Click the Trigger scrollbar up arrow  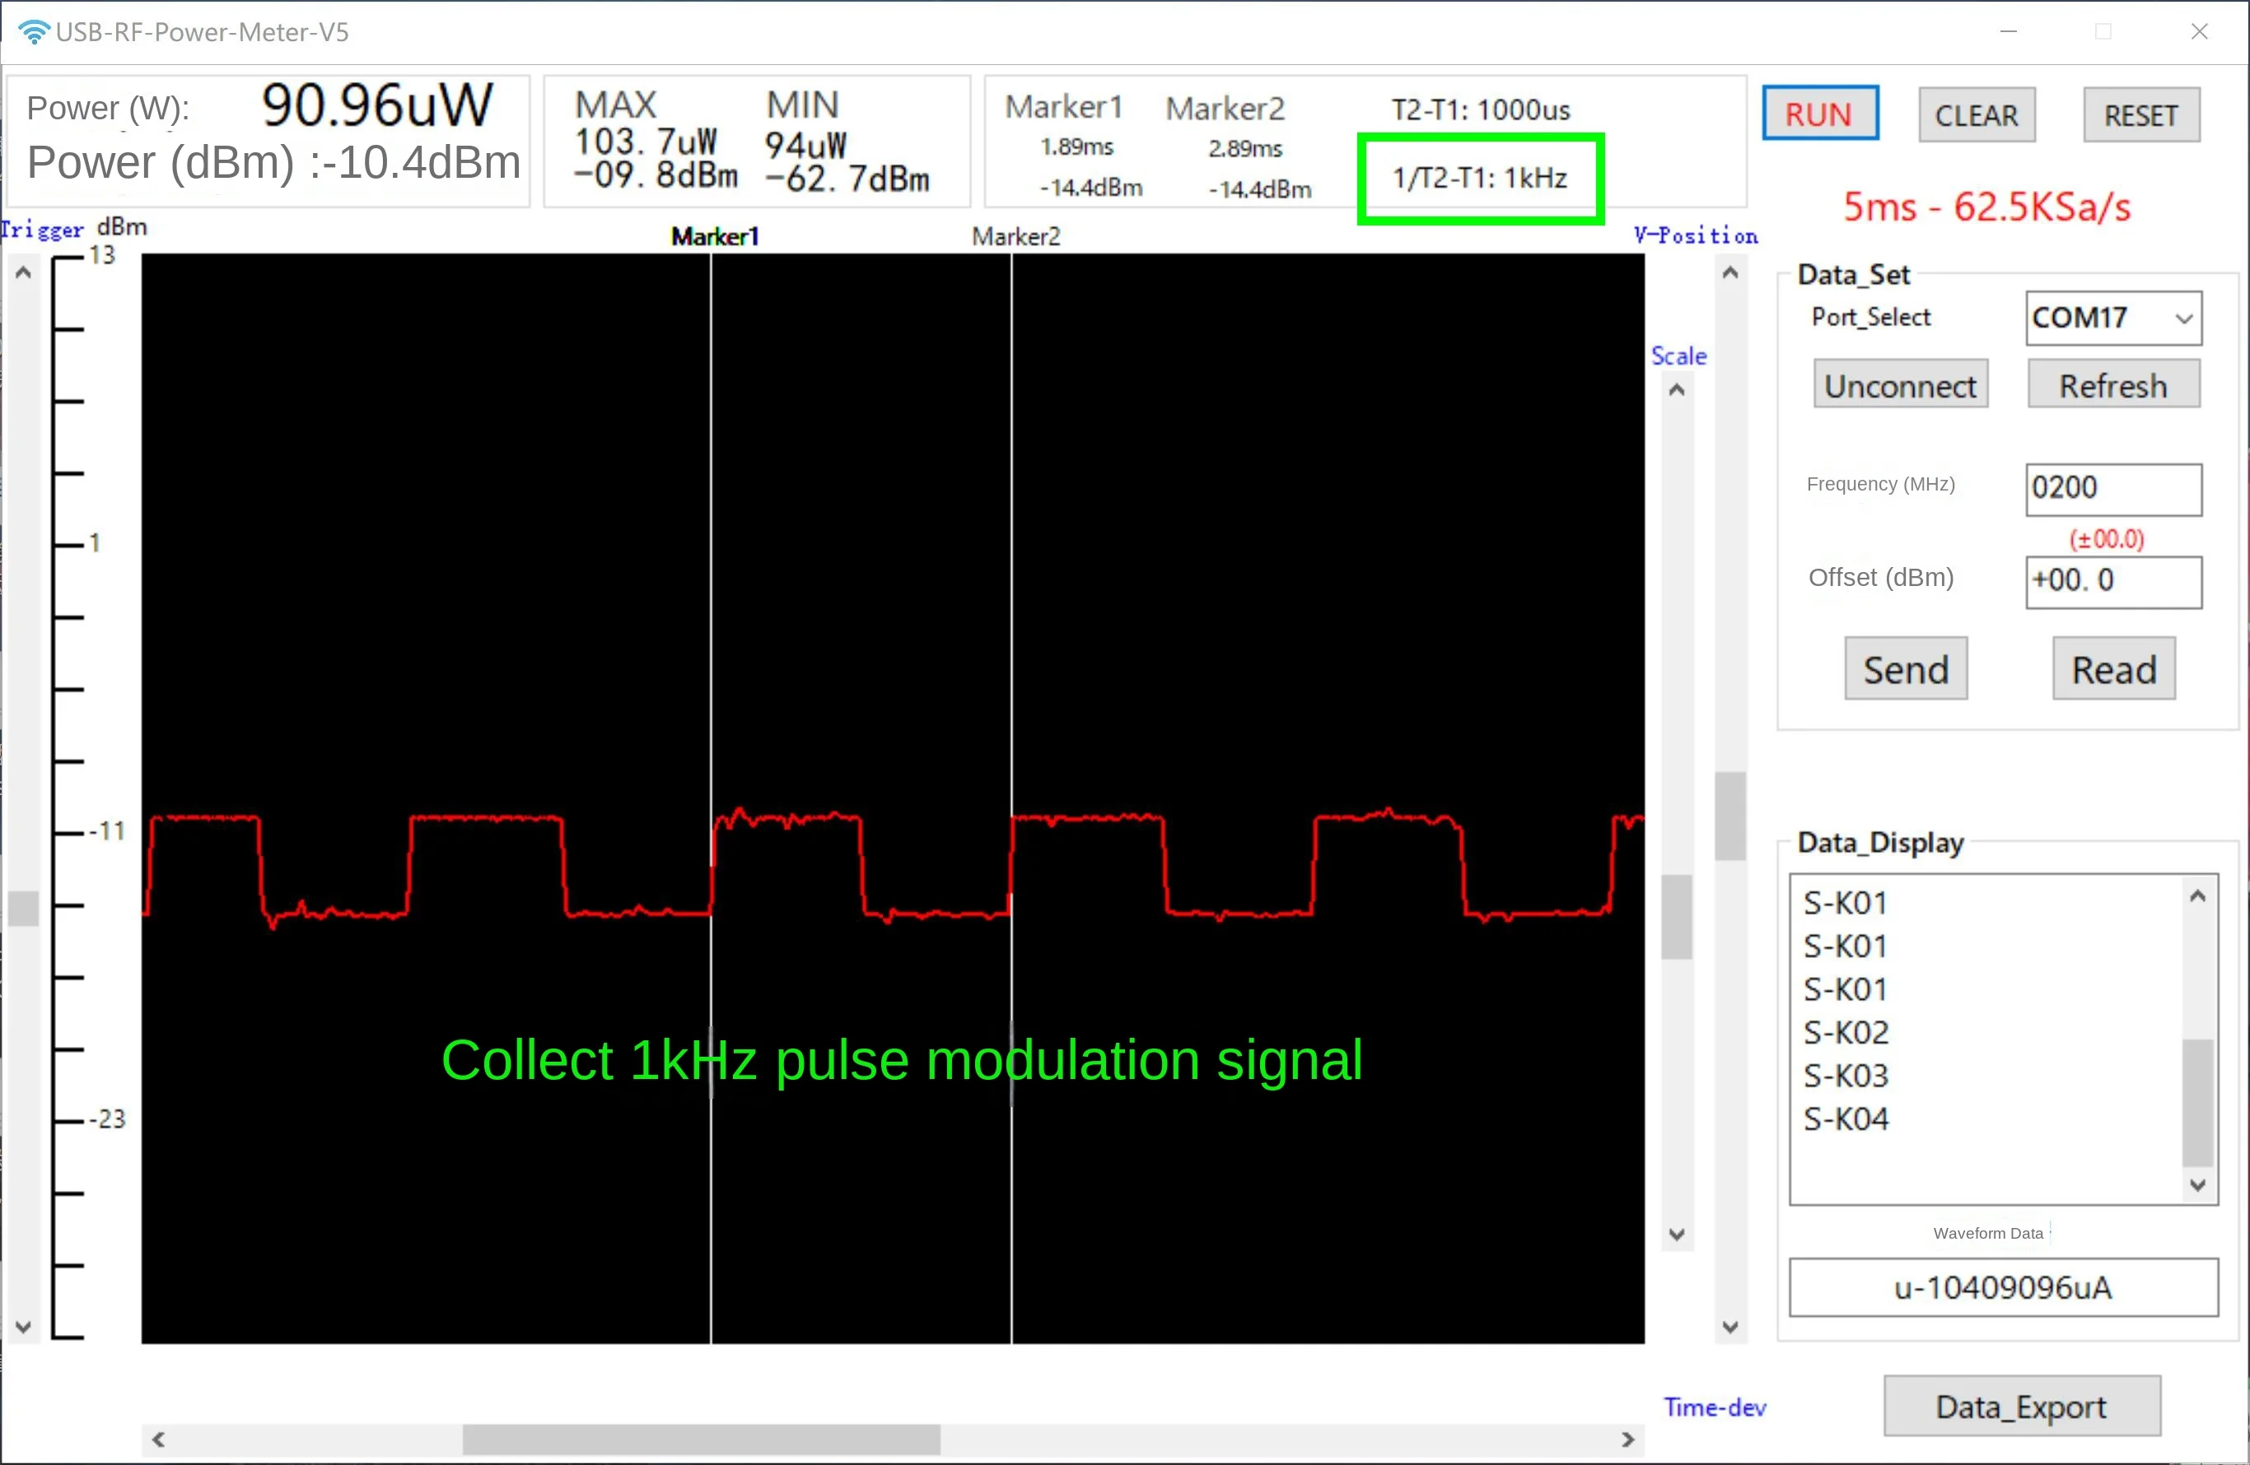(24, 274)
